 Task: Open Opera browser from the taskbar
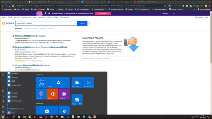46,117
